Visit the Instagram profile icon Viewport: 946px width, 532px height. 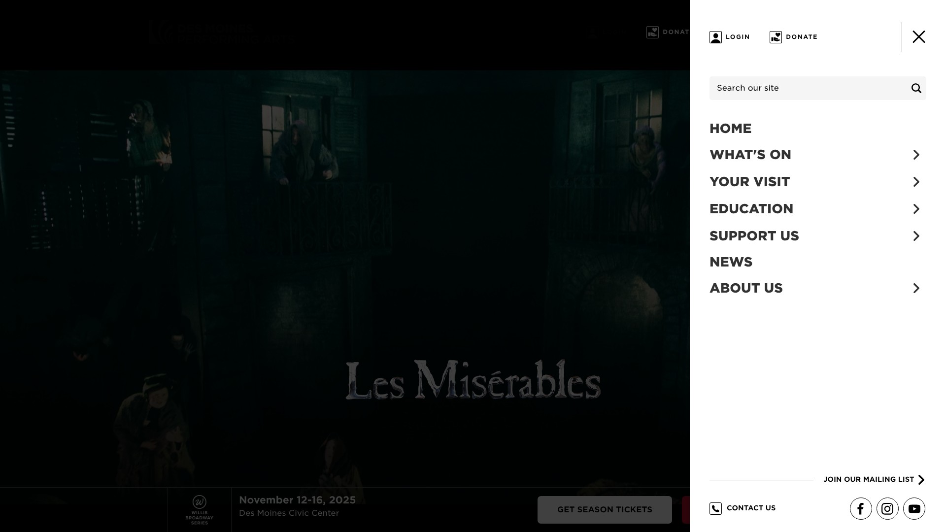click(887, 509)
